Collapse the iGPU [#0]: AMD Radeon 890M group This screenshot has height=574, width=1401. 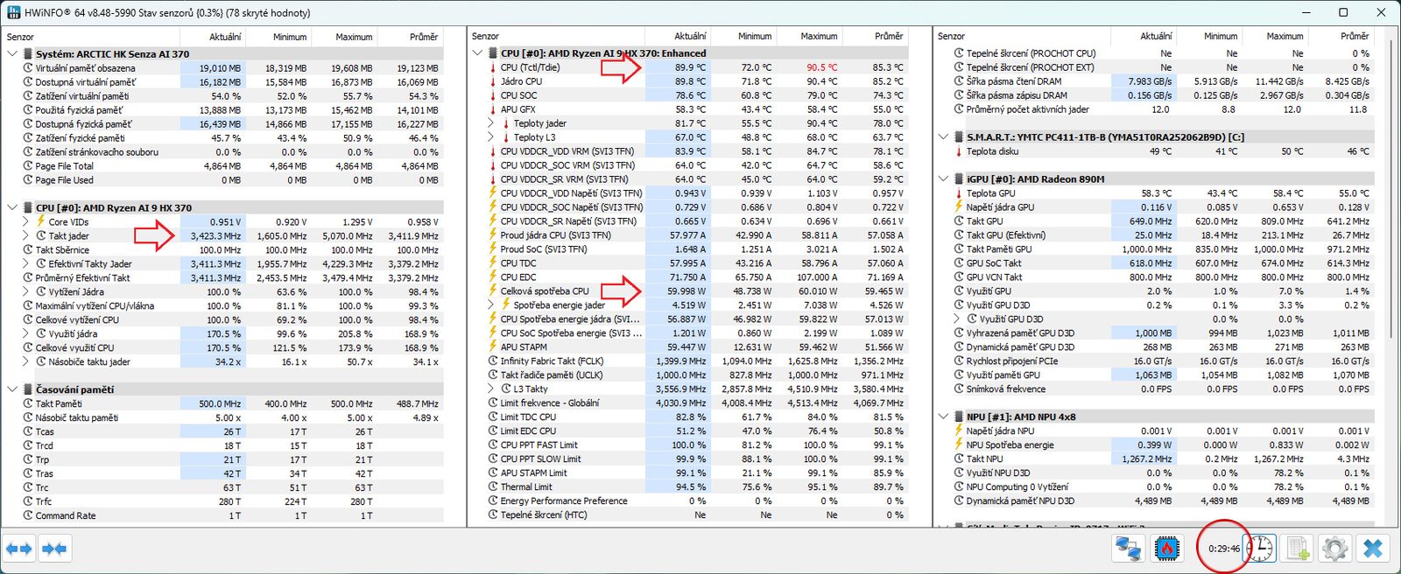pos(943,179)
